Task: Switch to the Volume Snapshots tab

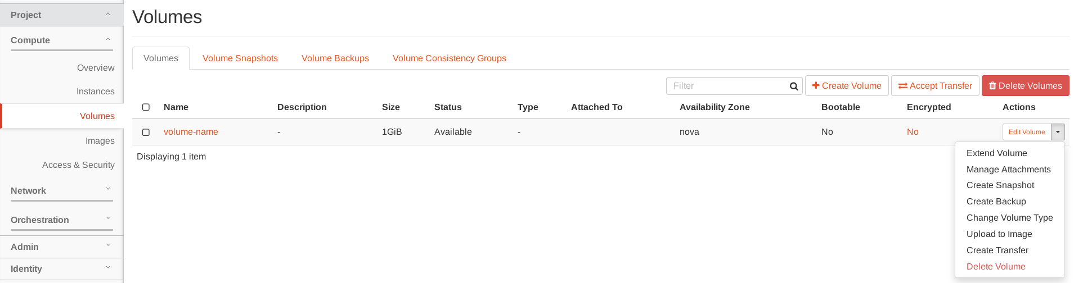Action: (x=240, y=58)
